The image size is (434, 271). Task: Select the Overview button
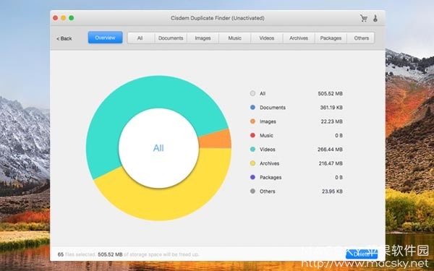tap(105, 38)
